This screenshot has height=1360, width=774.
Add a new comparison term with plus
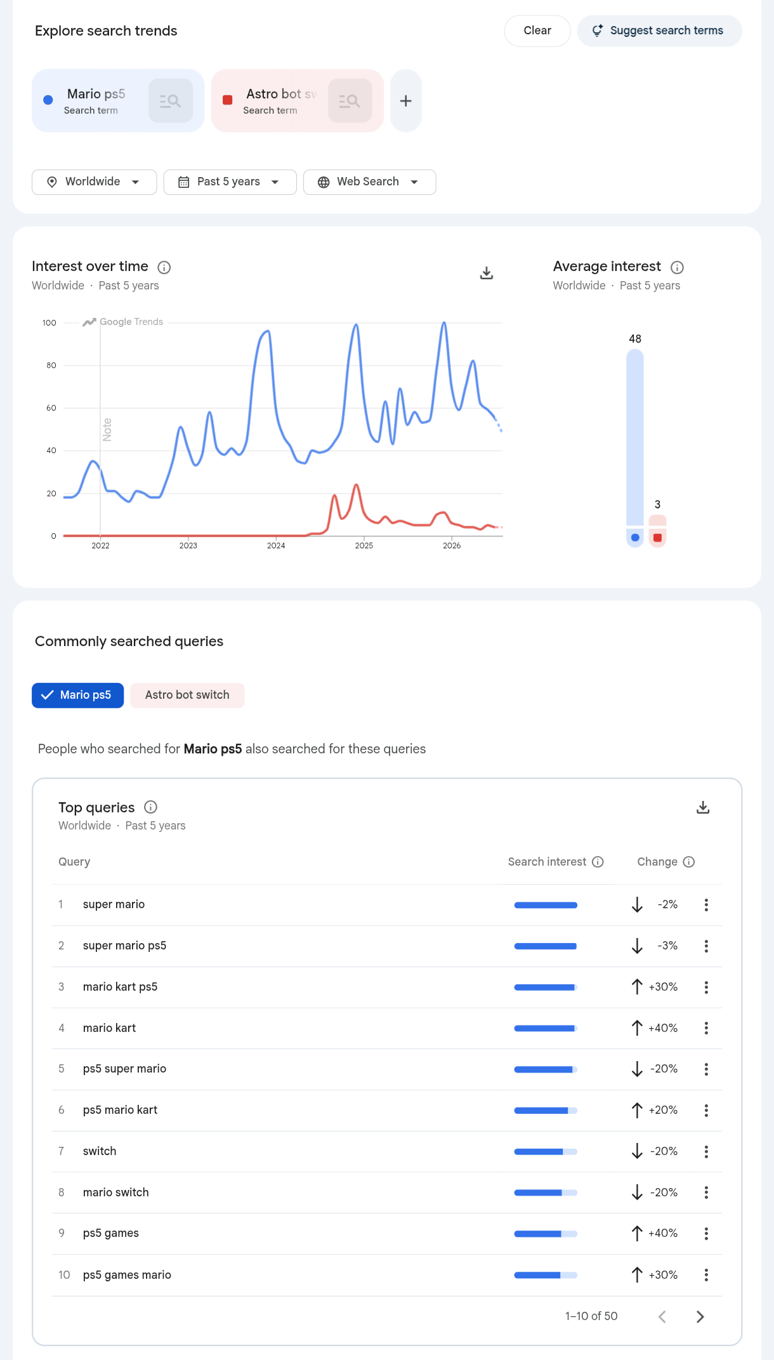tap(406, 101)
